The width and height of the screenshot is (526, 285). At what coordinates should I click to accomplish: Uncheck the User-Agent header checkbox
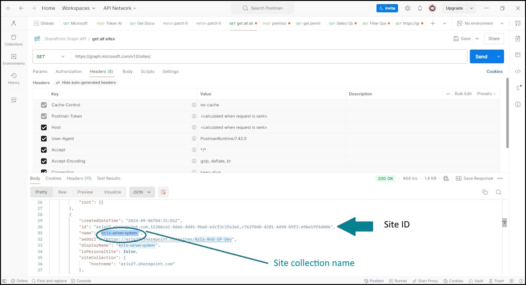click(x=44, y=139)
